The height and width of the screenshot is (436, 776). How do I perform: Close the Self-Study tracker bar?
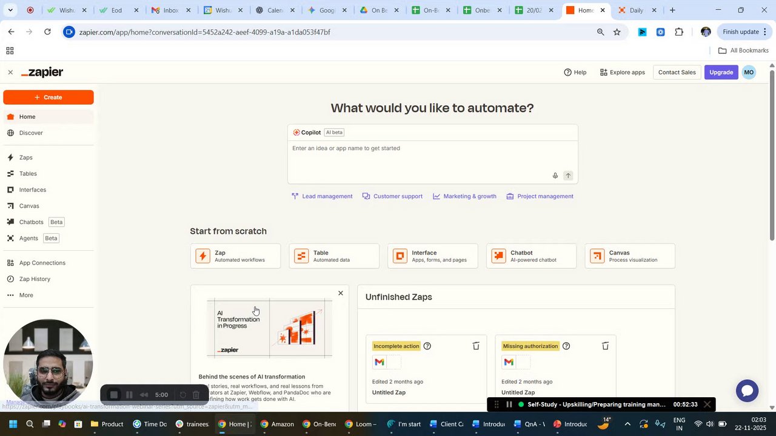707,405
